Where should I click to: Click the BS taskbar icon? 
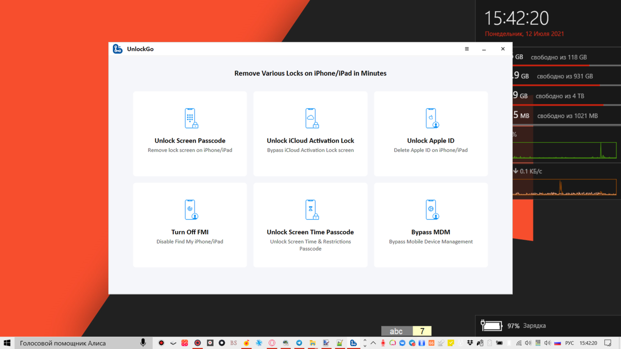click(x=233, y=343)
